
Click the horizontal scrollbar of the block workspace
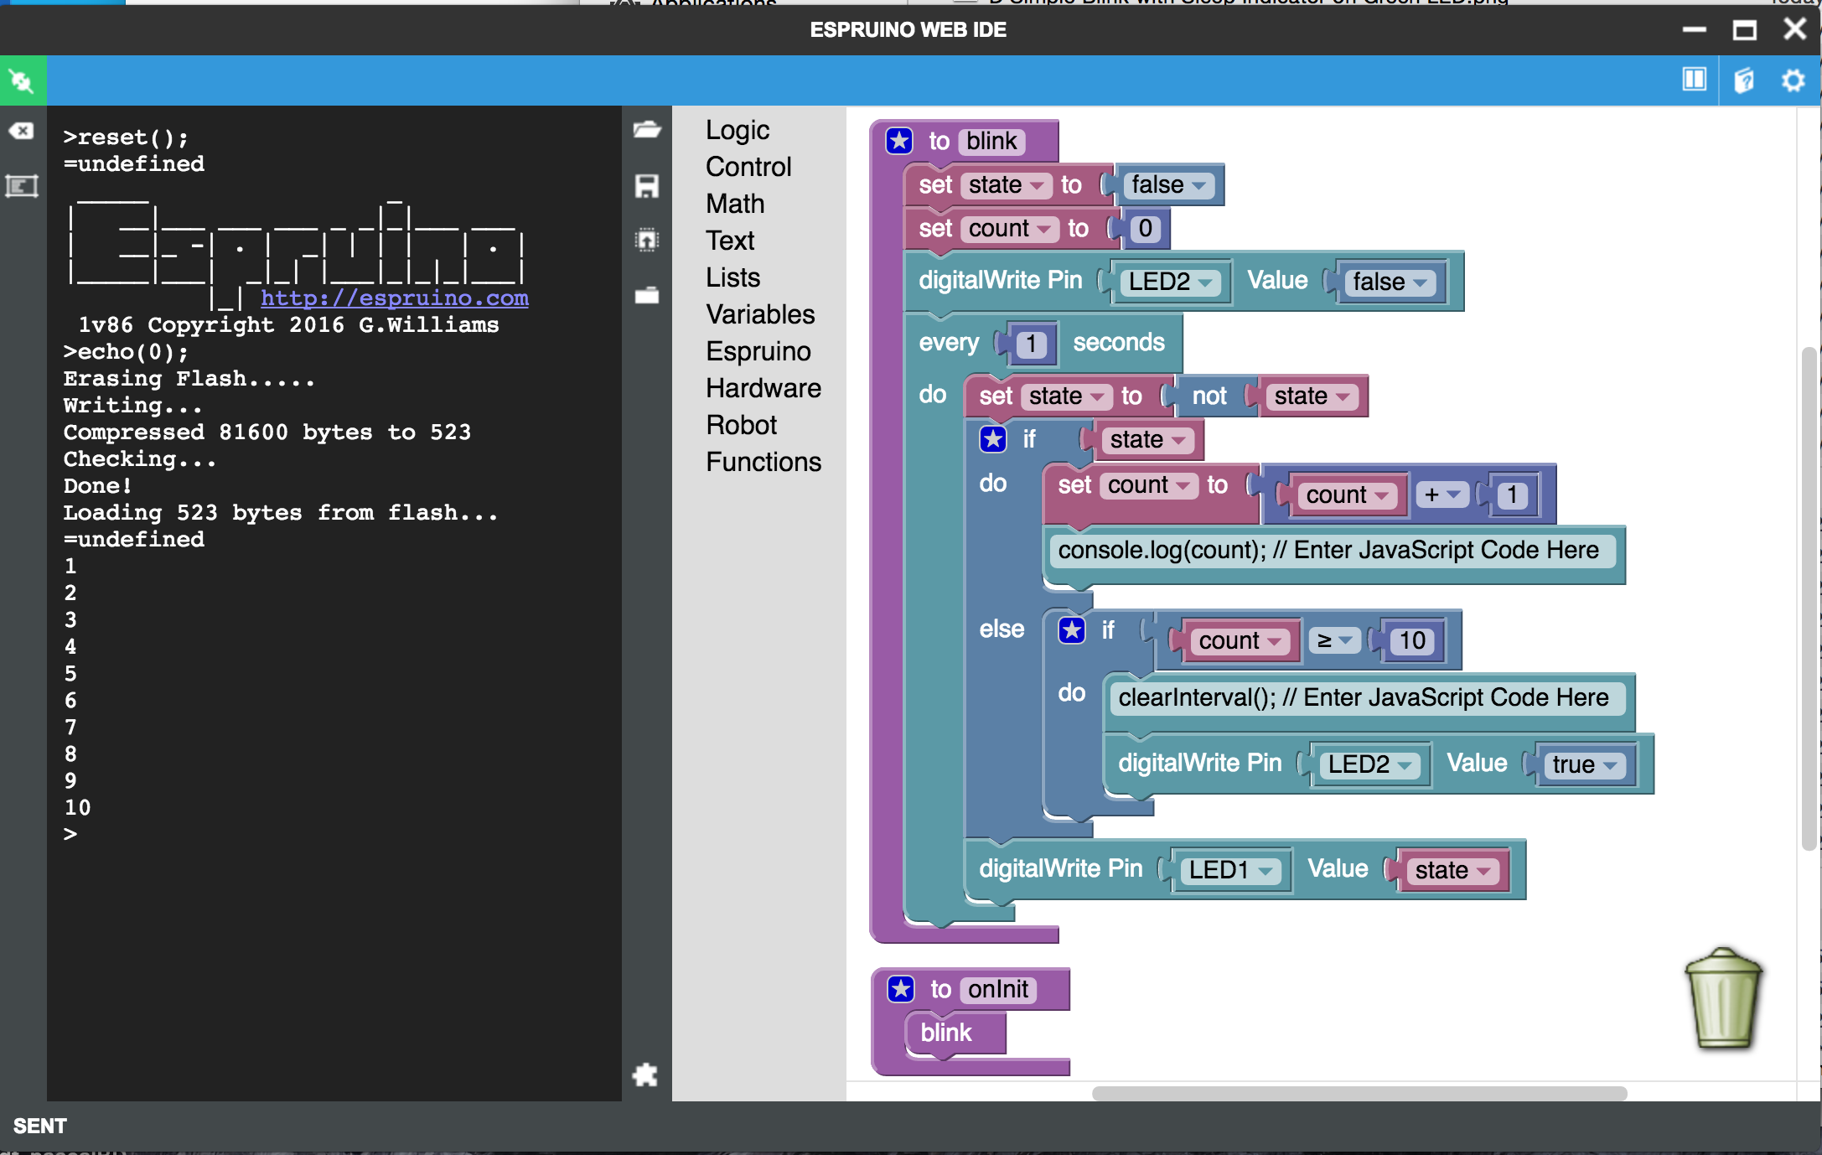tap(1359, 1093)
